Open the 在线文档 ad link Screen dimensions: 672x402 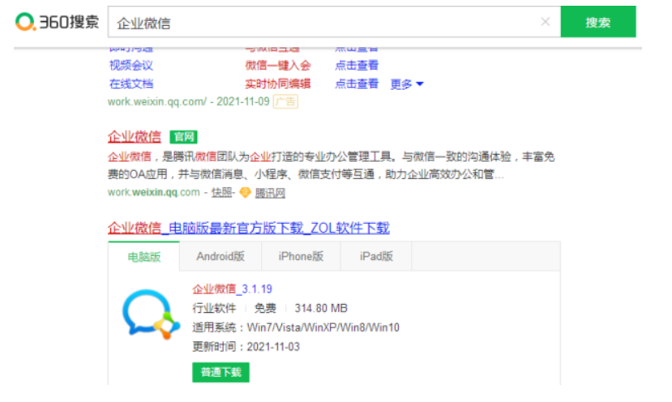[131, 83]
